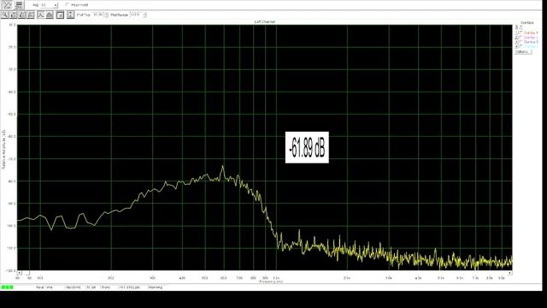Enable the Overlay 3 checkbox
The height and width of the screenshot is (308, 547).
(521, 42)
